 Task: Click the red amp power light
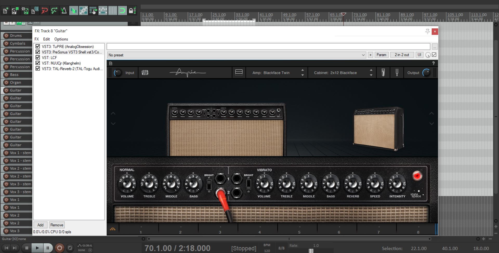[417, 176]
